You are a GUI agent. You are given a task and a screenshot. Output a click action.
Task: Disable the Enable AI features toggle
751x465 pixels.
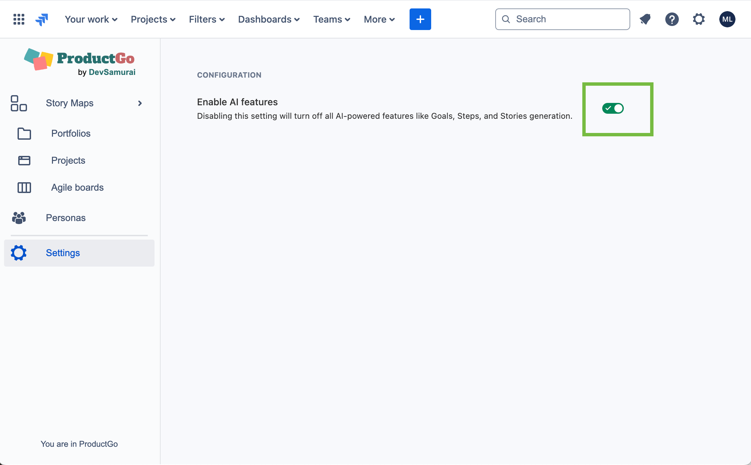tap(613, 108)
